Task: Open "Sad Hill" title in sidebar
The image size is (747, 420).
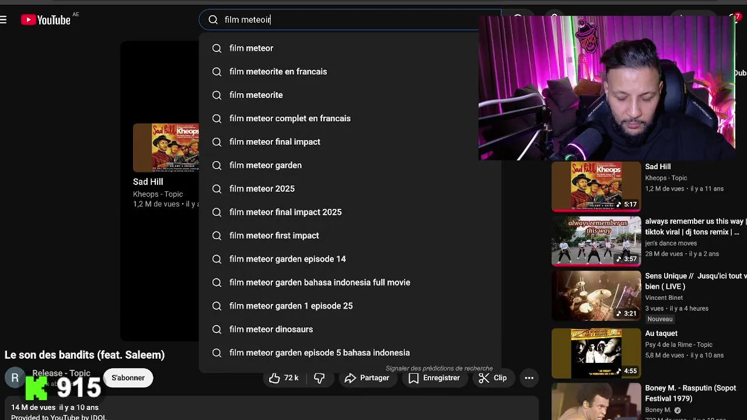Action: pos(658,167)
